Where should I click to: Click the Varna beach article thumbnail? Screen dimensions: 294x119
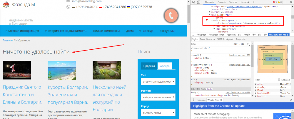coord(62,70)
